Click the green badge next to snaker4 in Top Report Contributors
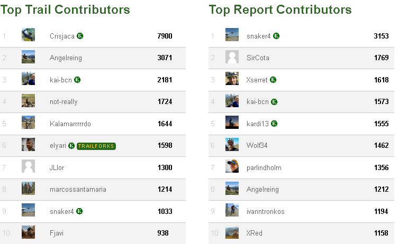Image resolution: width=399 pixels, height=244 pixels. (276, 36)
